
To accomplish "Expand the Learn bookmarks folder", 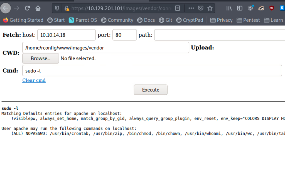I will (x=273, y=20).
